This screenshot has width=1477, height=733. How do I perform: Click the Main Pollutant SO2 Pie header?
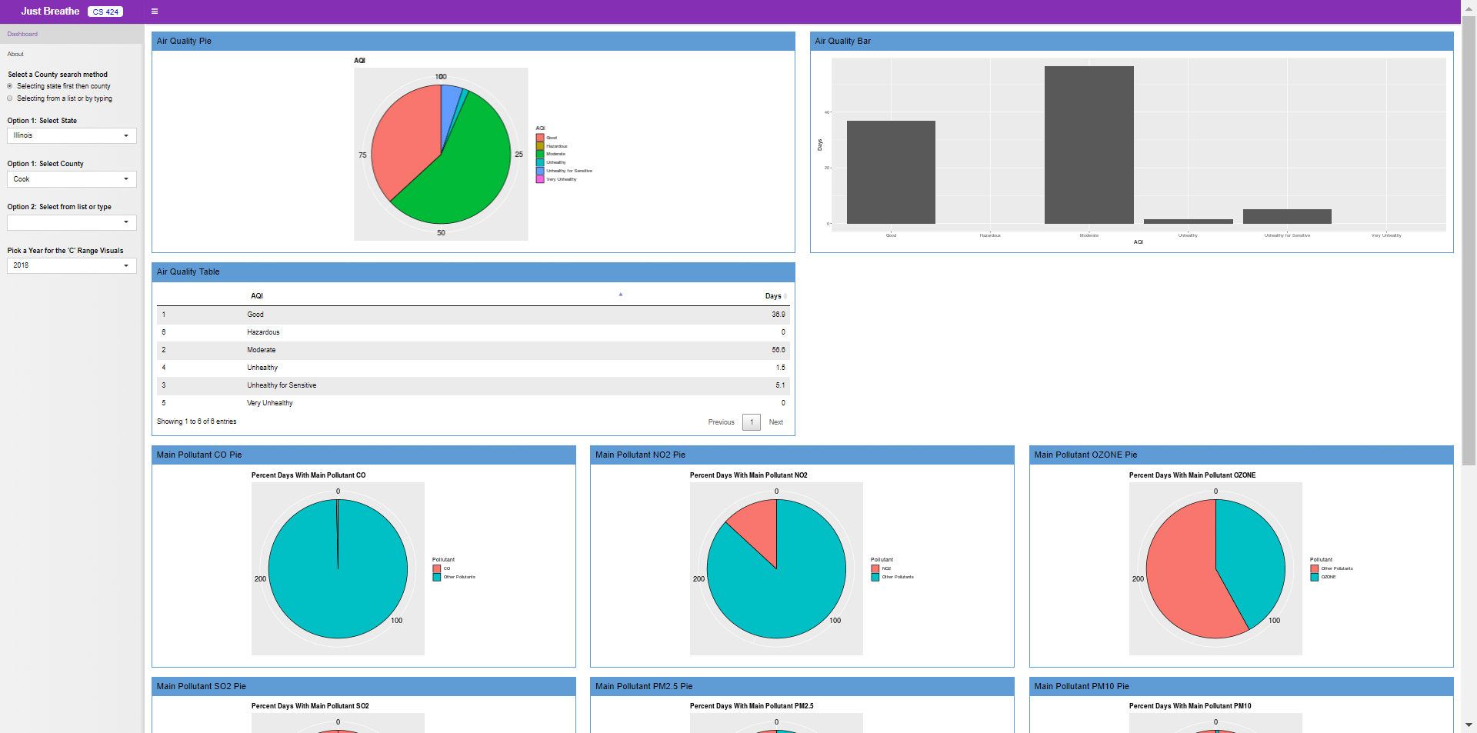click(x=364, y=687)
